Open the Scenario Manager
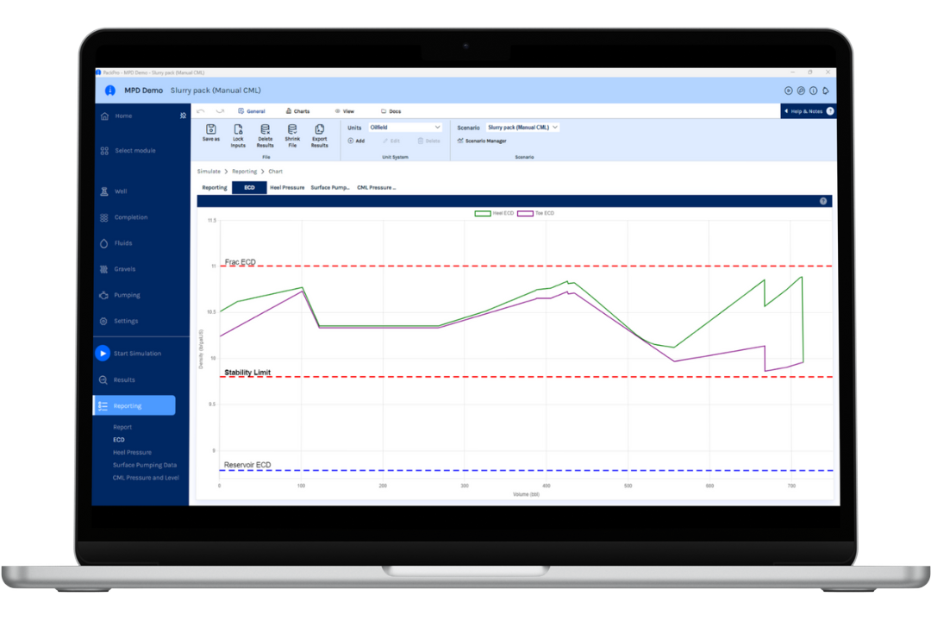Image resolution: width=931 pixels, height=621 pixels. pyautogui.click(x=482, y=141)
